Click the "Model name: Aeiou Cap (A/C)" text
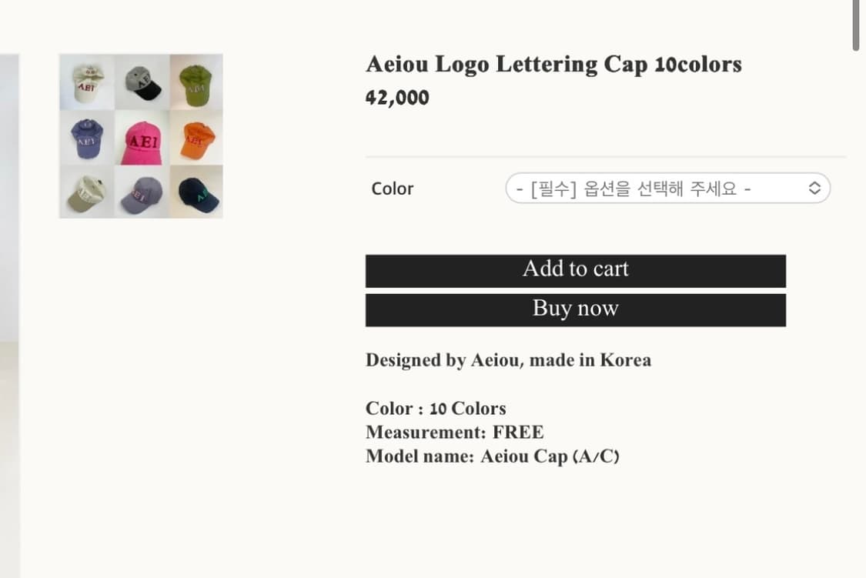 [x=493, y=456]
